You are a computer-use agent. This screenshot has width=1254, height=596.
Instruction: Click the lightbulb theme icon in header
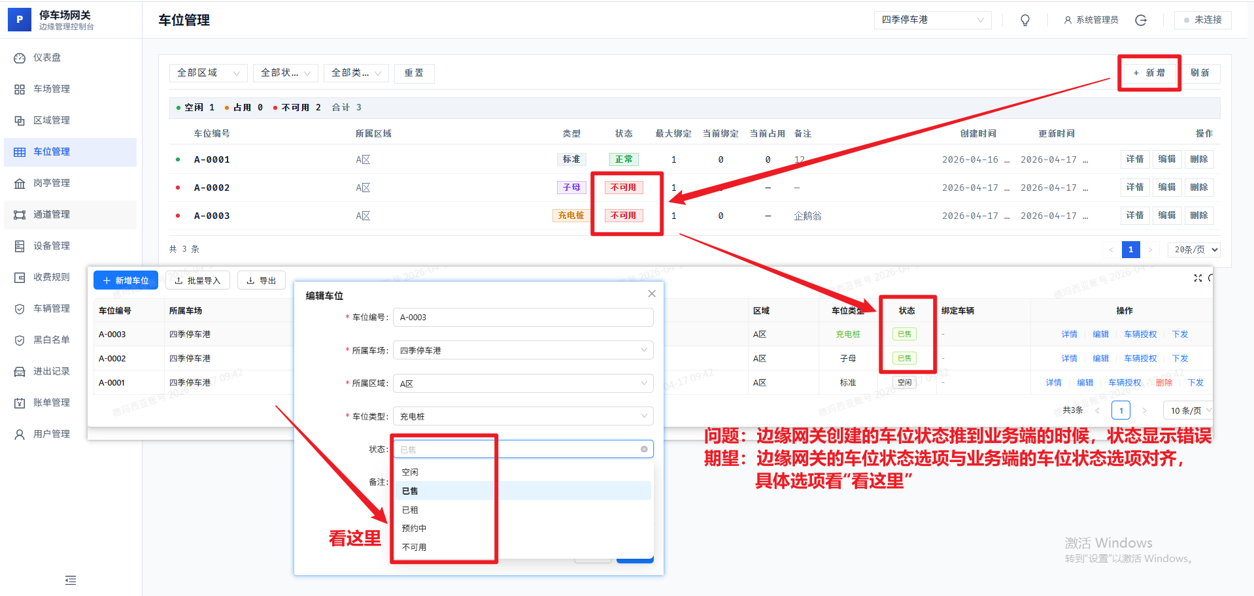1025,20
